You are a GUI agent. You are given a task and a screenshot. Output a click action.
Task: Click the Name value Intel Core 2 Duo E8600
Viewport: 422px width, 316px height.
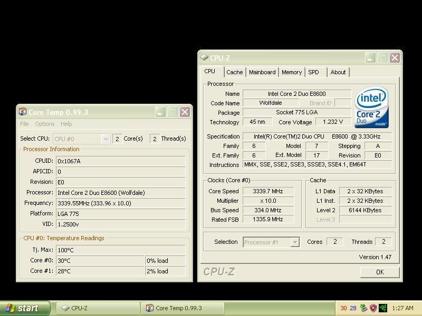click(x=297, y=94)
